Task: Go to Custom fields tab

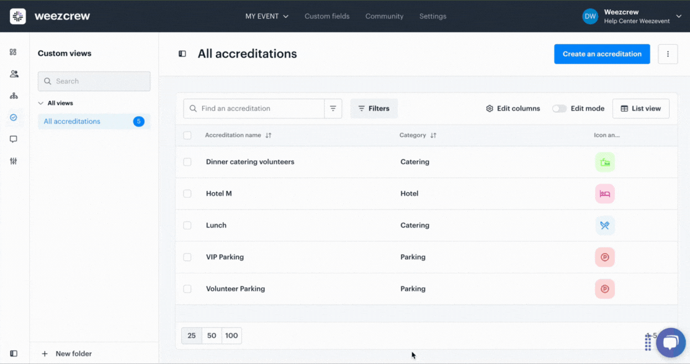Action: pyautogui.click(x=327, y=16)
